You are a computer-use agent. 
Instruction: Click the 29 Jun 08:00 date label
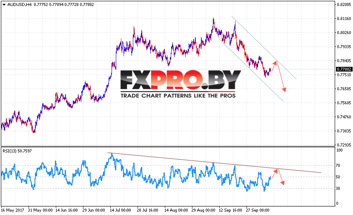point(94,210)
